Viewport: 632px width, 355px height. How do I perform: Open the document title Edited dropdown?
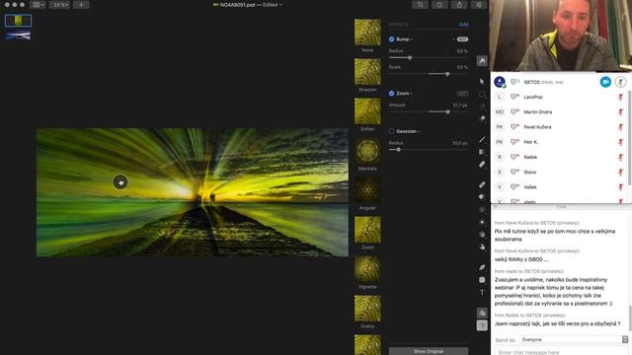coord(273,5)
